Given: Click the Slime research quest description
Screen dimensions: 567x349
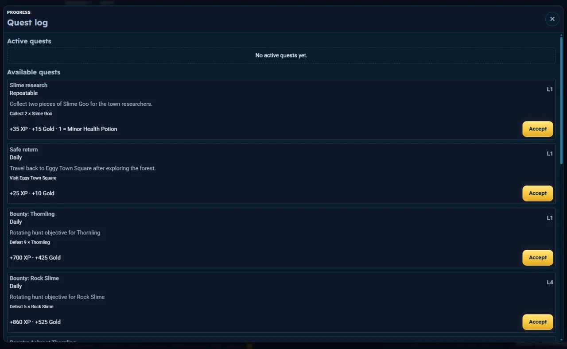Looking at the screenshot, I should [81, 104].
